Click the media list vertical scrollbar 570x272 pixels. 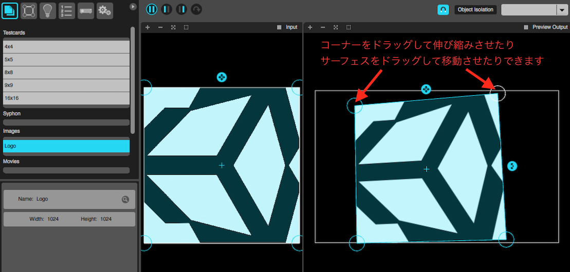(133, 80)
